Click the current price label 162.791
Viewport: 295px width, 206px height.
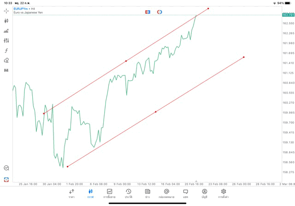tap(288, 15)
